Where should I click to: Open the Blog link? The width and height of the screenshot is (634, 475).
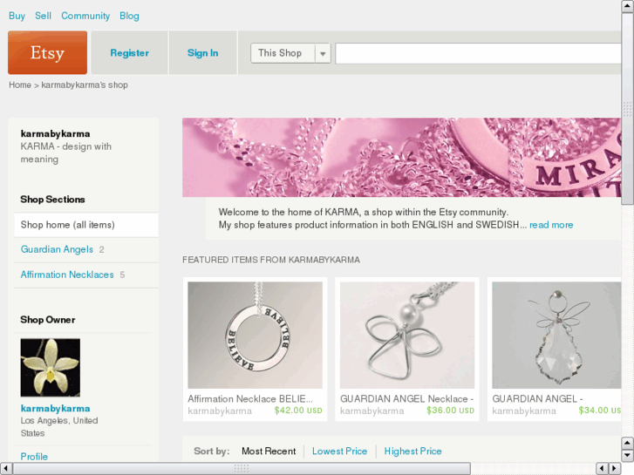pyautogui.click(x=129, y=16)
